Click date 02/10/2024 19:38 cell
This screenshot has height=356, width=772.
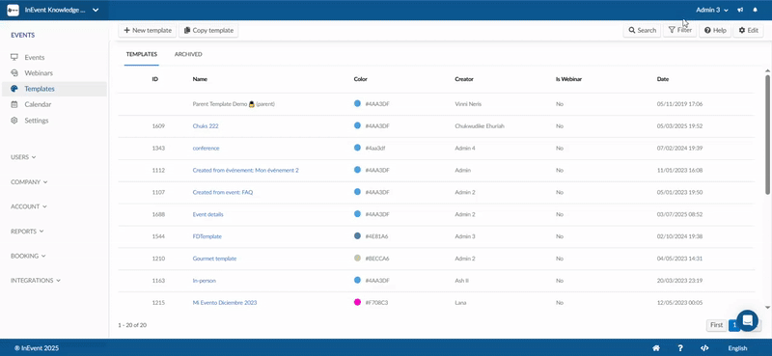tap(679, 236)
